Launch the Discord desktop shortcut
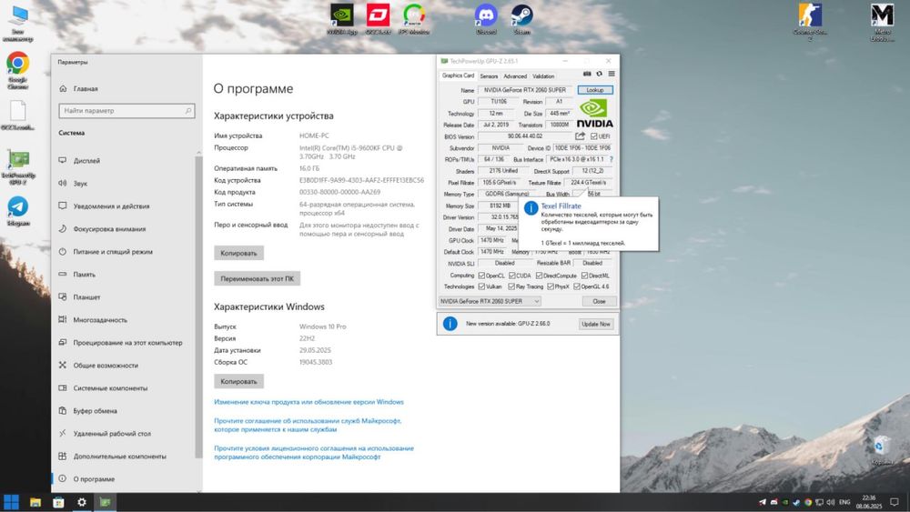910x512 pixels. pyautogui.click(x=486, y=19)
